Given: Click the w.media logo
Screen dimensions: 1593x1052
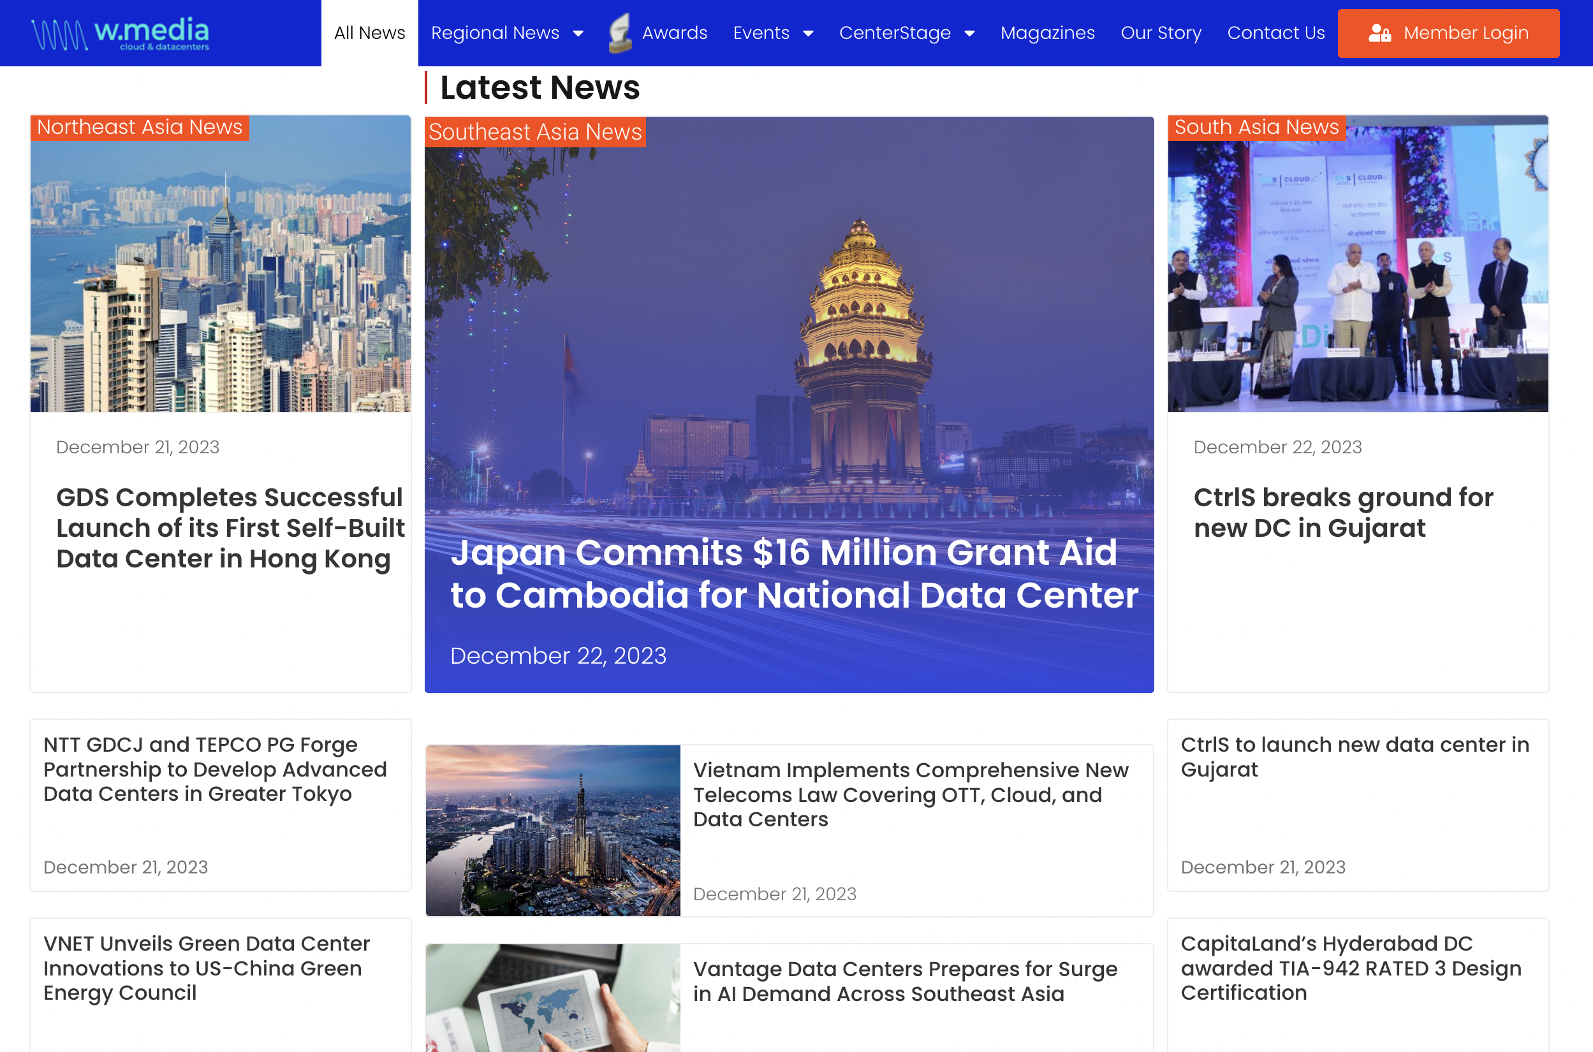Looking at the screenshot, I should pos(120,34).
